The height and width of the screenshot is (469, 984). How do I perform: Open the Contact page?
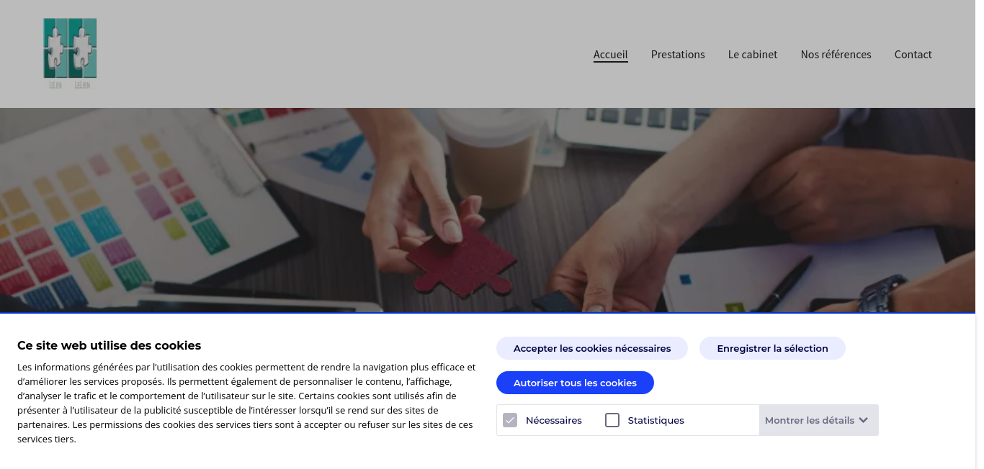(x=913, y=55)
